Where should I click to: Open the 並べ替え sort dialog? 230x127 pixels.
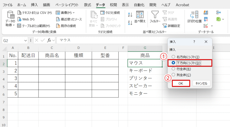pyautogui.click(x=140, y=17)
